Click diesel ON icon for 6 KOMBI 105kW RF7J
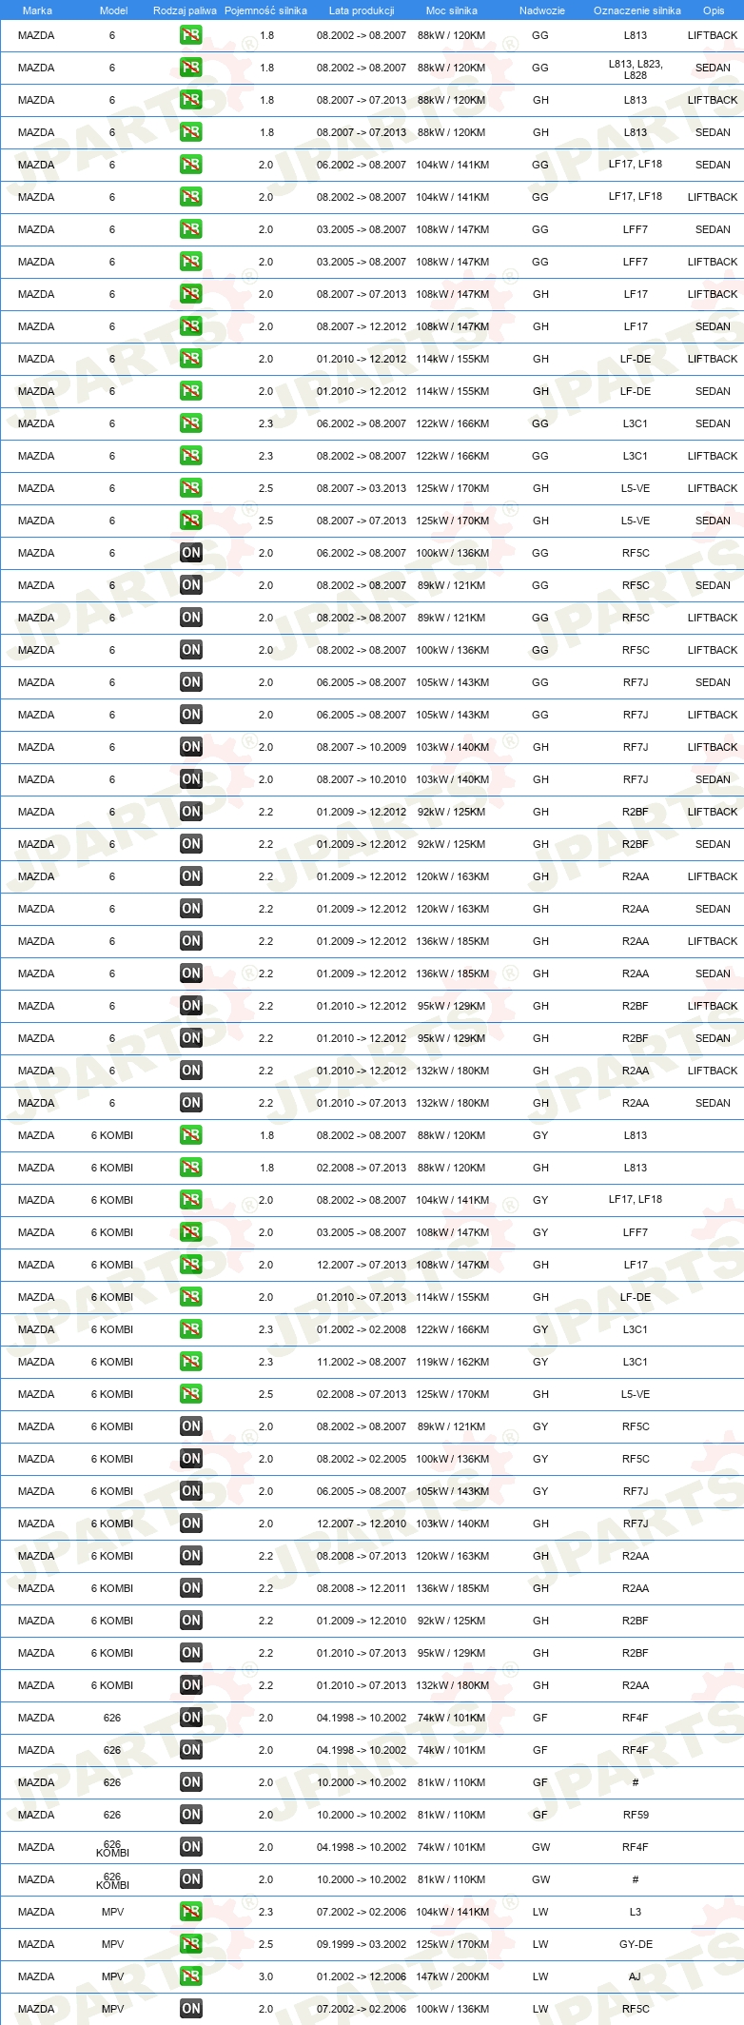744x2025 pixels. coord(191,1491)
